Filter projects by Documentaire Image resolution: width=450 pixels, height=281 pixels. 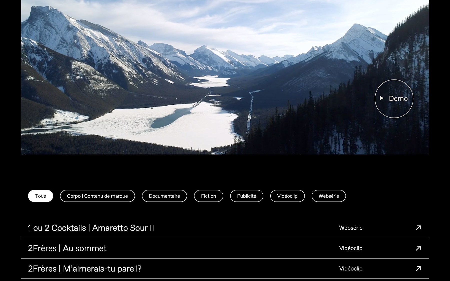(x=164, y=196)
